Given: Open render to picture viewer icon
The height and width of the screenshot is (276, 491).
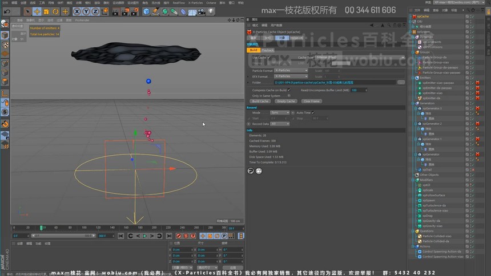Looking at the screenshot, I should pyautogui.click(x=125, y=12).
